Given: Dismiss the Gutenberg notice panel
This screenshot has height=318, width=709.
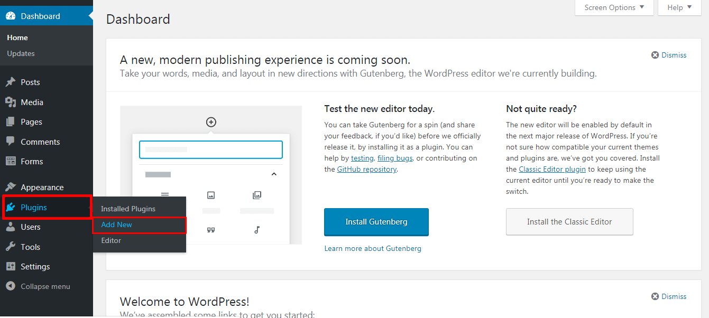Looking at the screenshot, I should [669, 55].
